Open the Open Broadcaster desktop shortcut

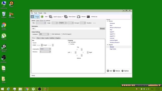click(x=4, y=59)
